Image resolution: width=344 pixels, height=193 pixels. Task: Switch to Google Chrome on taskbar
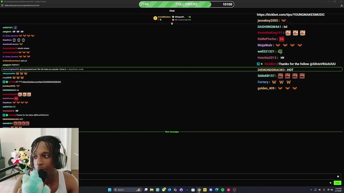coord(199,190)
